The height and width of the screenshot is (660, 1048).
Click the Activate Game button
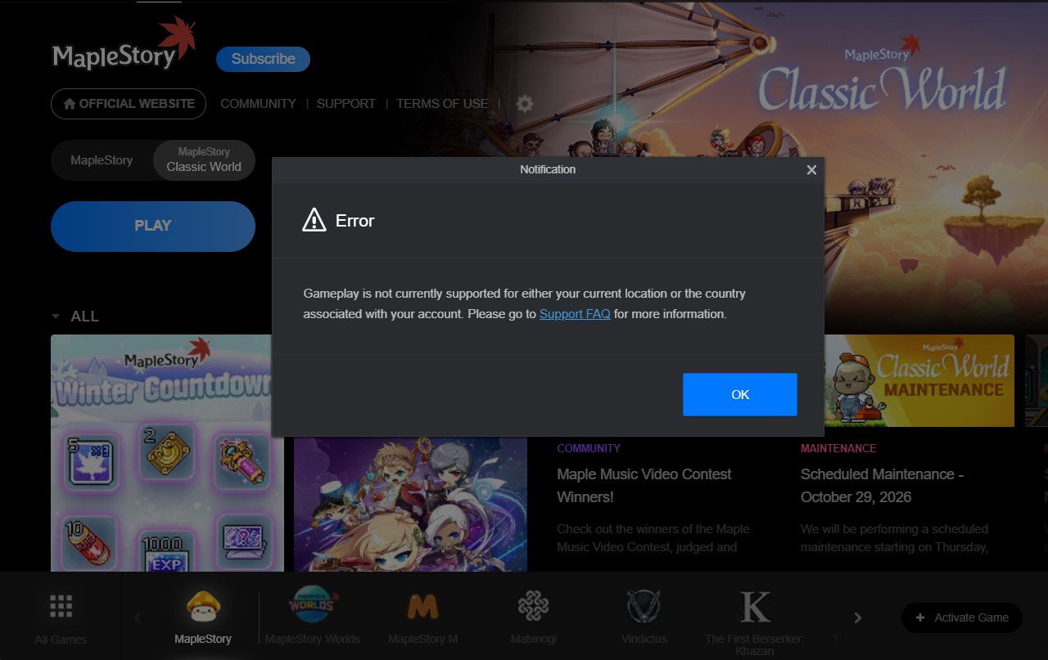(962, 617)
